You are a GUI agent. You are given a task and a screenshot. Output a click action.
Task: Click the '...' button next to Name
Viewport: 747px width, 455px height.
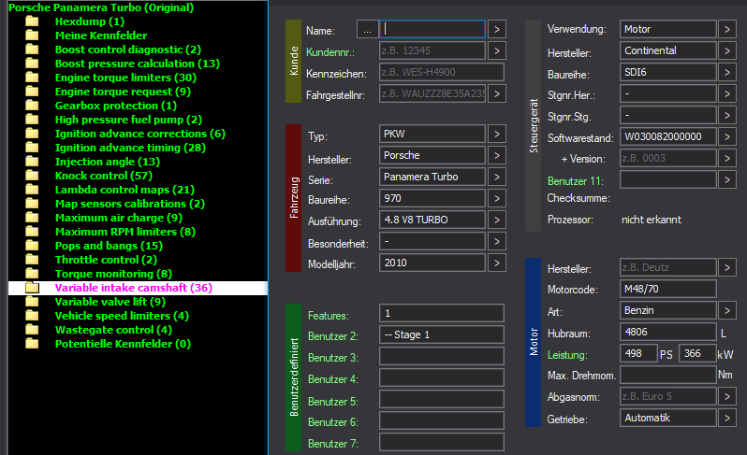point(367,30)
